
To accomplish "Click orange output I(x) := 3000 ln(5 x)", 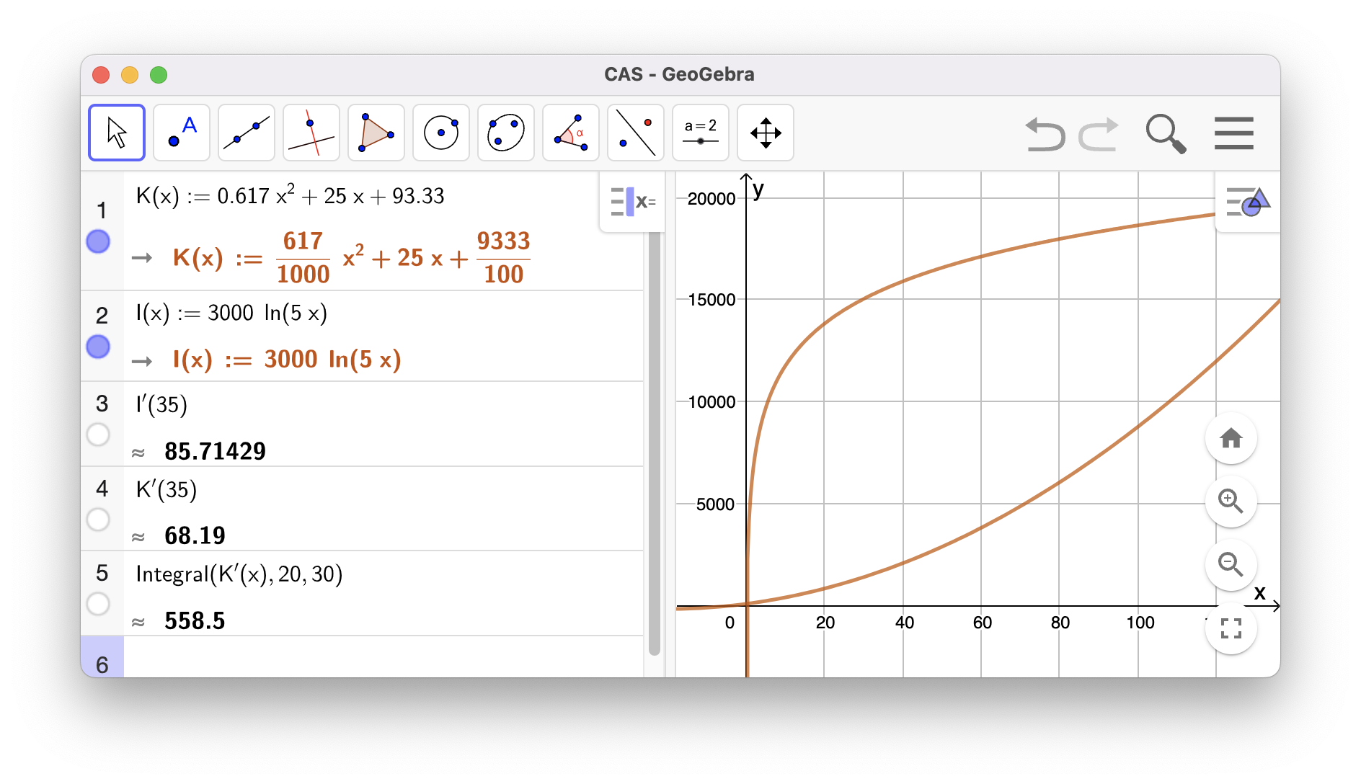I will [286, 360].
